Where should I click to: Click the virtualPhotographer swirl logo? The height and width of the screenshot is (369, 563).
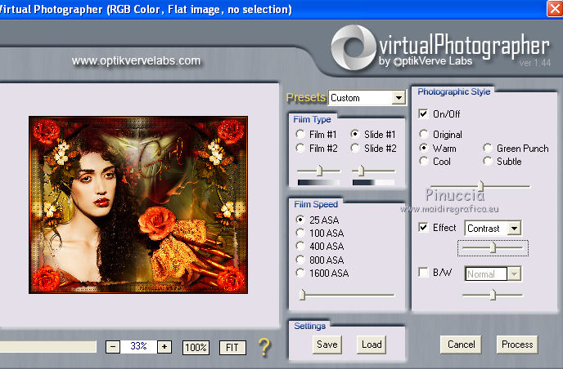coord(353,47)
